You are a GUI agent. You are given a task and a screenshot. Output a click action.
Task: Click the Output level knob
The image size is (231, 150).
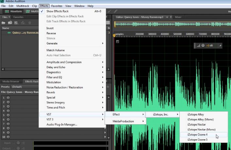(x=18, y=148)
